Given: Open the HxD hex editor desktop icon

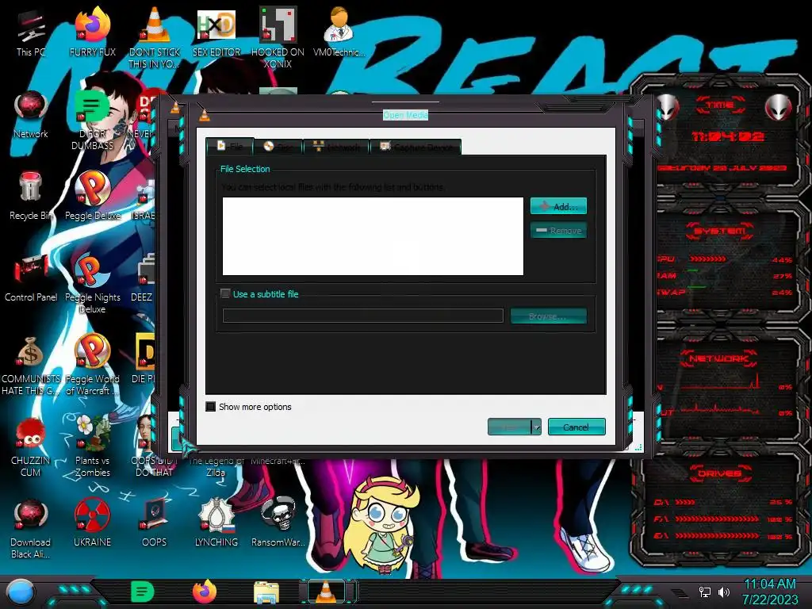Looking at the screenshot, I should (x=216, y=33).
